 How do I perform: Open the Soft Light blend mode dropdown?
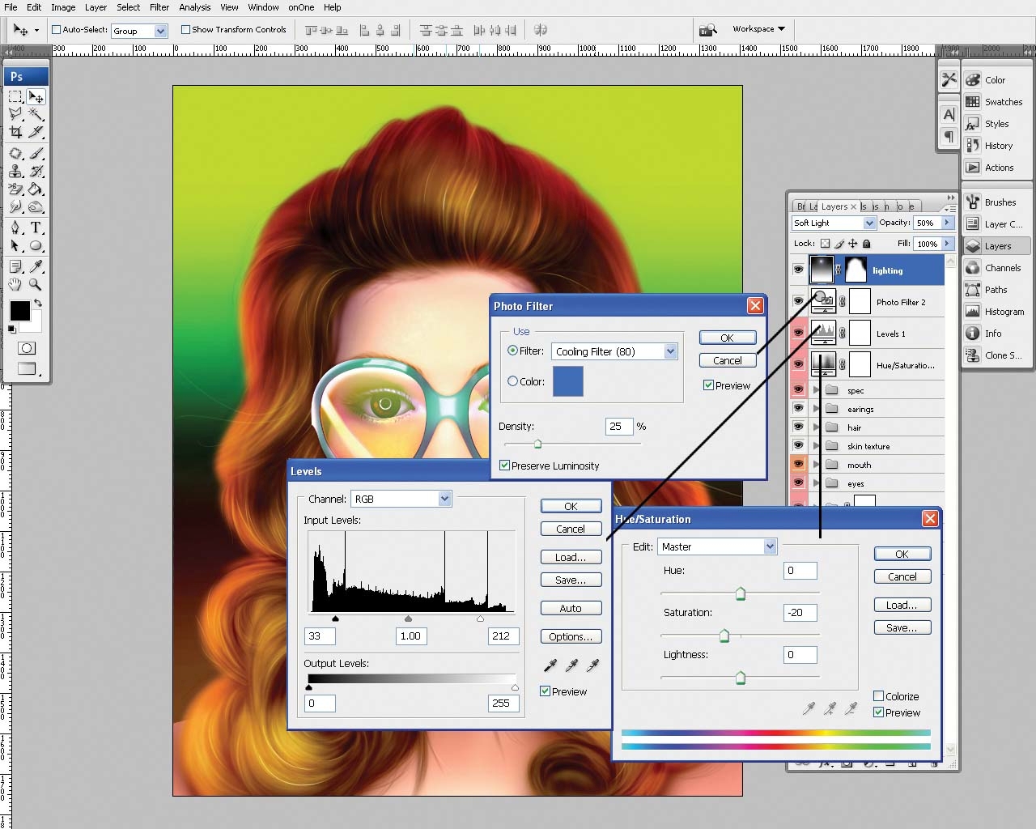[869, 223]
